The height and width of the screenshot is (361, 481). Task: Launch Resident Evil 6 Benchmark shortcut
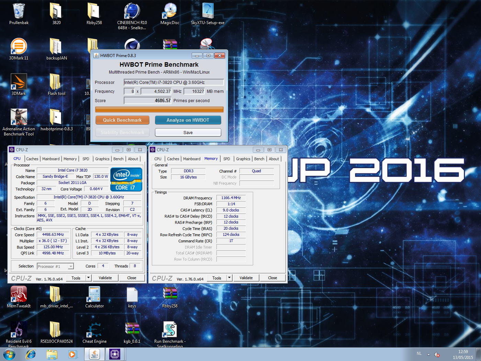point(19,334)
